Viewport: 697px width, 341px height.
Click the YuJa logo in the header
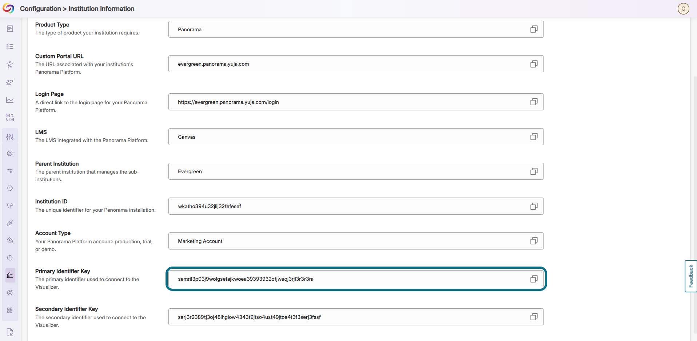point(8,8)
